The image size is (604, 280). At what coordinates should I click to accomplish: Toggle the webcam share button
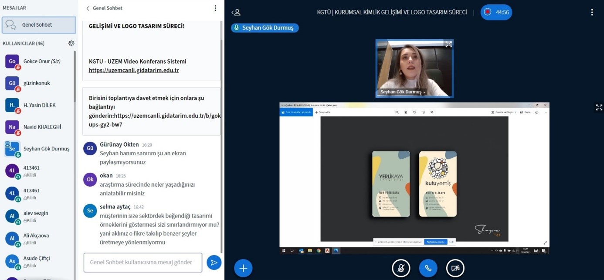tap(455, 268)
